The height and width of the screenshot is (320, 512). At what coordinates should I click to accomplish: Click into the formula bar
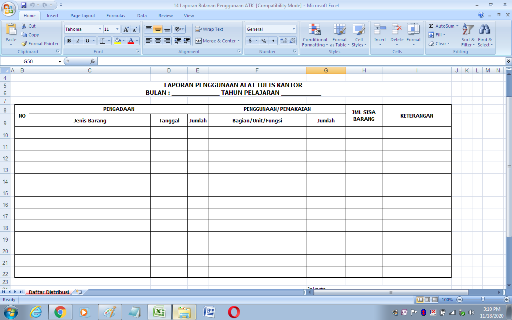[301, 62]
